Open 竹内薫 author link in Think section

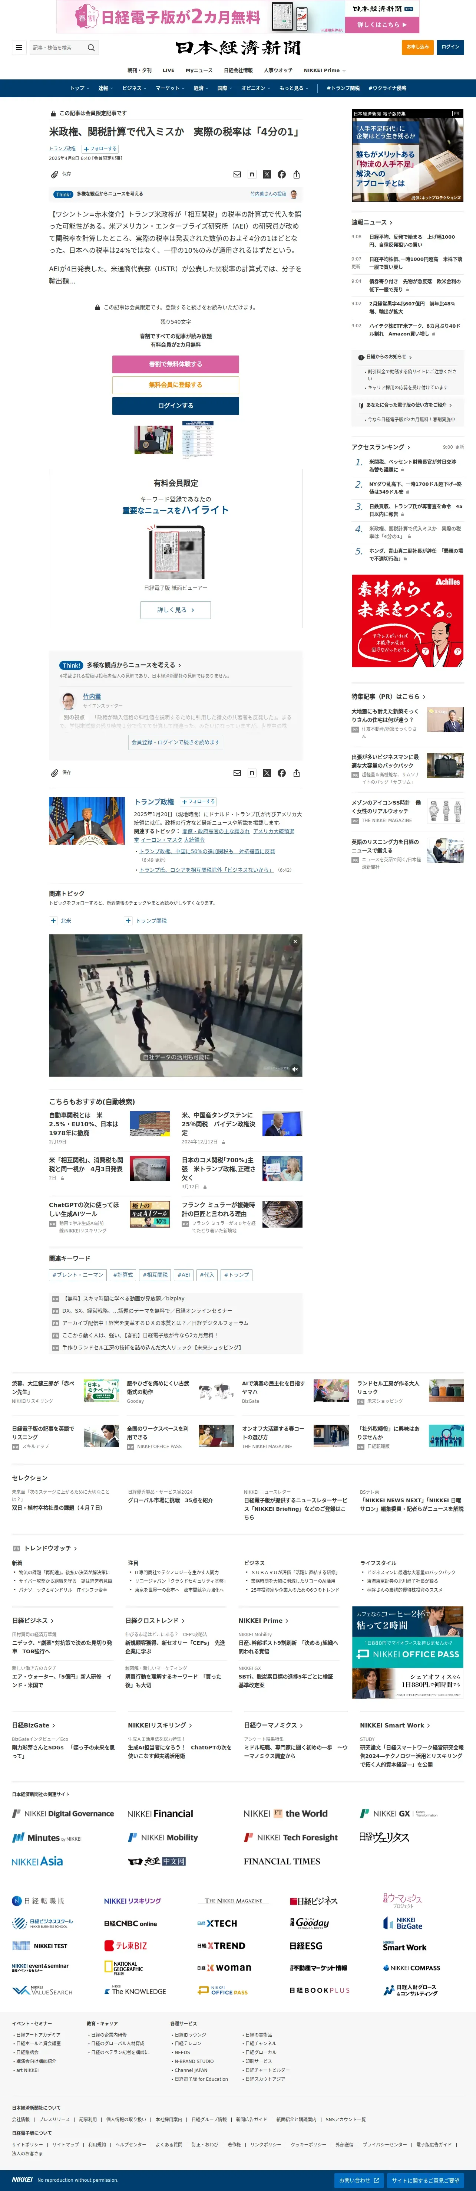(92, 697)
